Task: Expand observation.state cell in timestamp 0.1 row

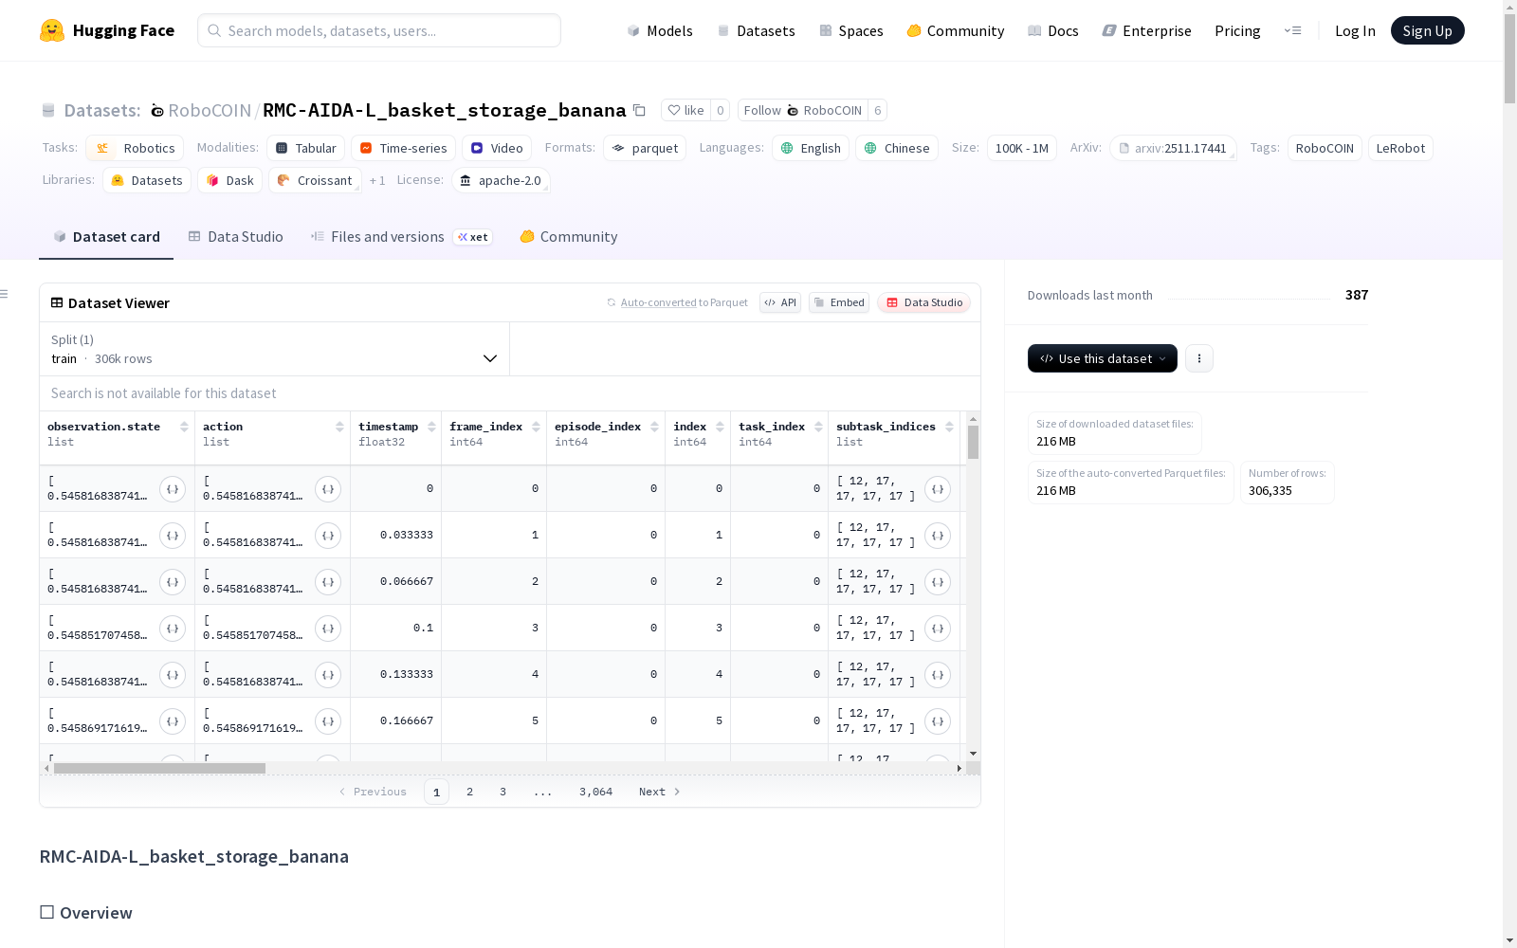Action: pos(173,629)
